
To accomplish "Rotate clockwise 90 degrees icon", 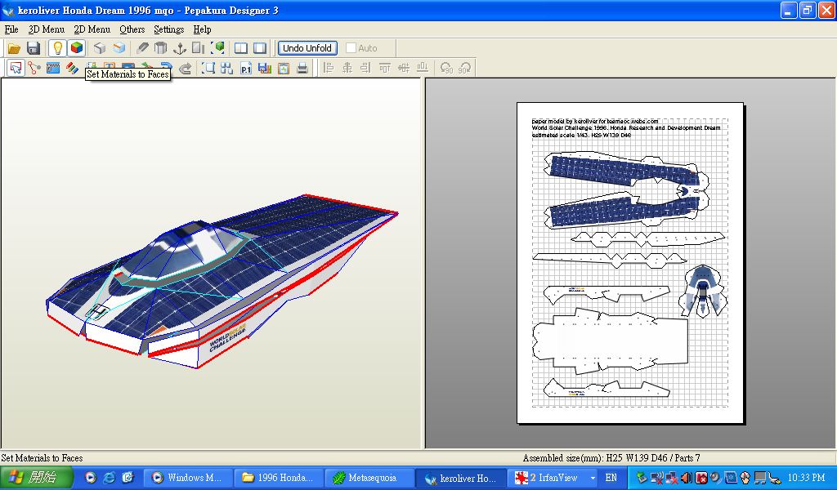I will tap(465, 68).
